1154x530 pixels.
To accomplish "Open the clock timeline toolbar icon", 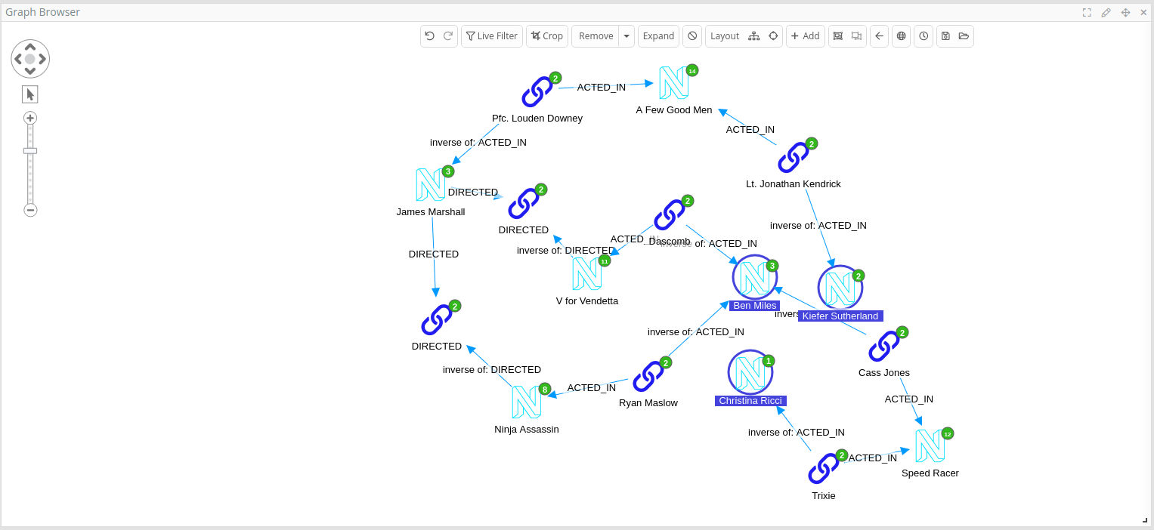I will (924, 36).
